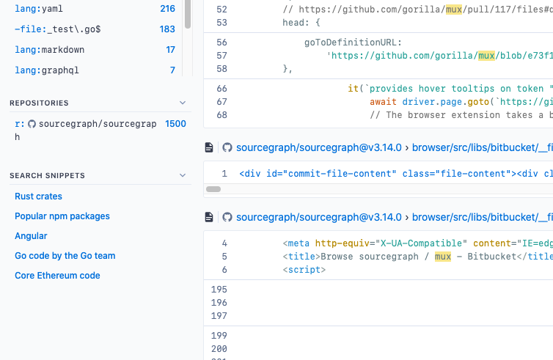Apply the lang:markdown filter
This screenshot has width=553, height=360.
click(95, 49)
